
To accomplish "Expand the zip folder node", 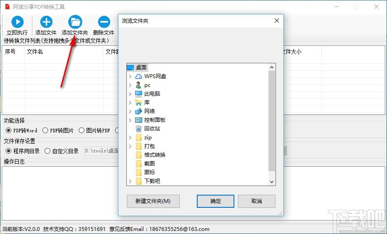I will pos(130,138).
